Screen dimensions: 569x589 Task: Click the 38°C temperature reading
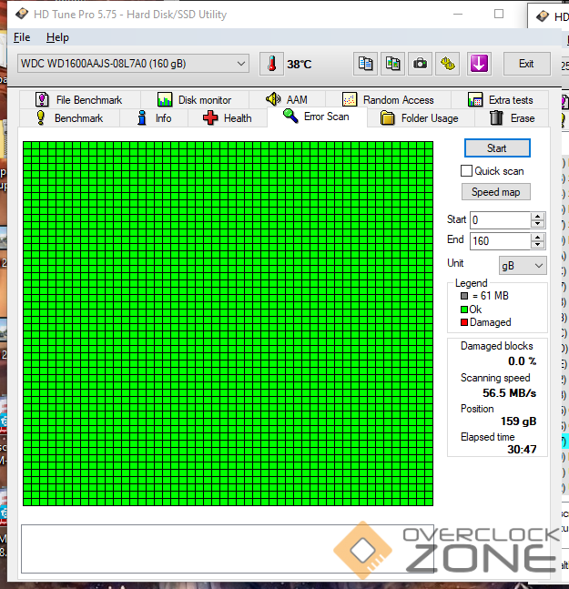tap(300, 65)
